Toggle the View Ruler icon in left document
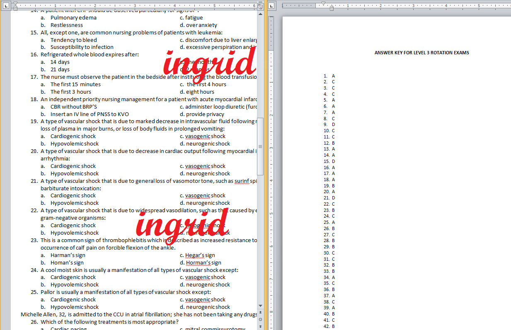 tap(260, 7)
